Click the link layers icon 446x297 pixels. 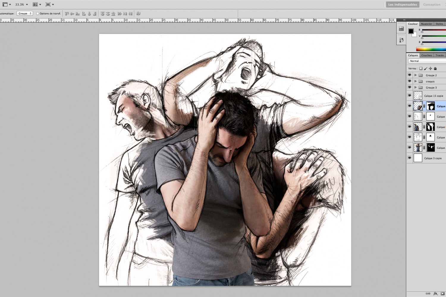[428, 293]
